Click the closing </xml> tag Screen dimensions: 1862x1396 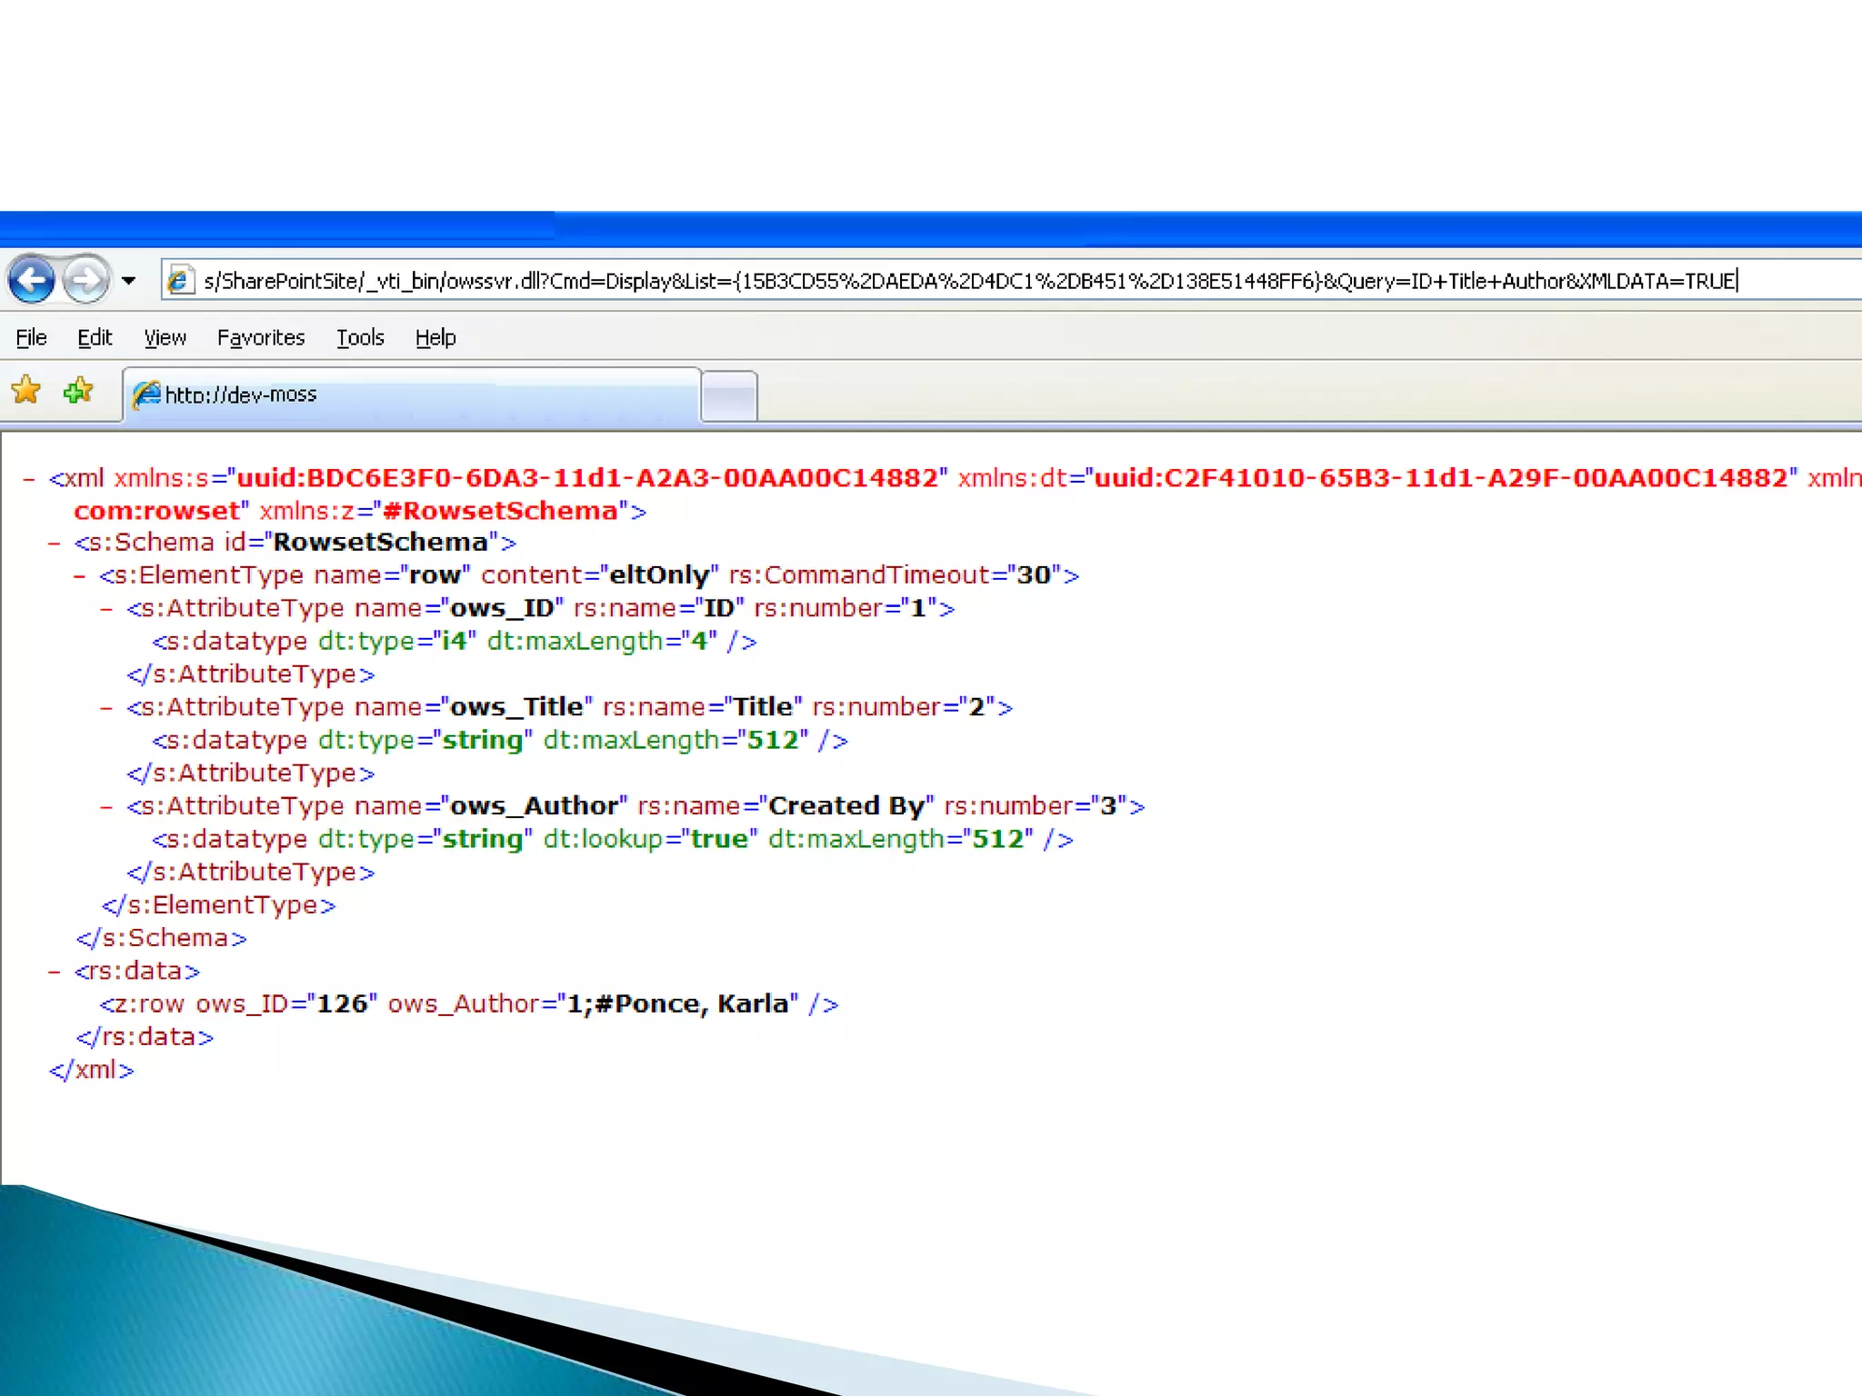coord(92,1070)
